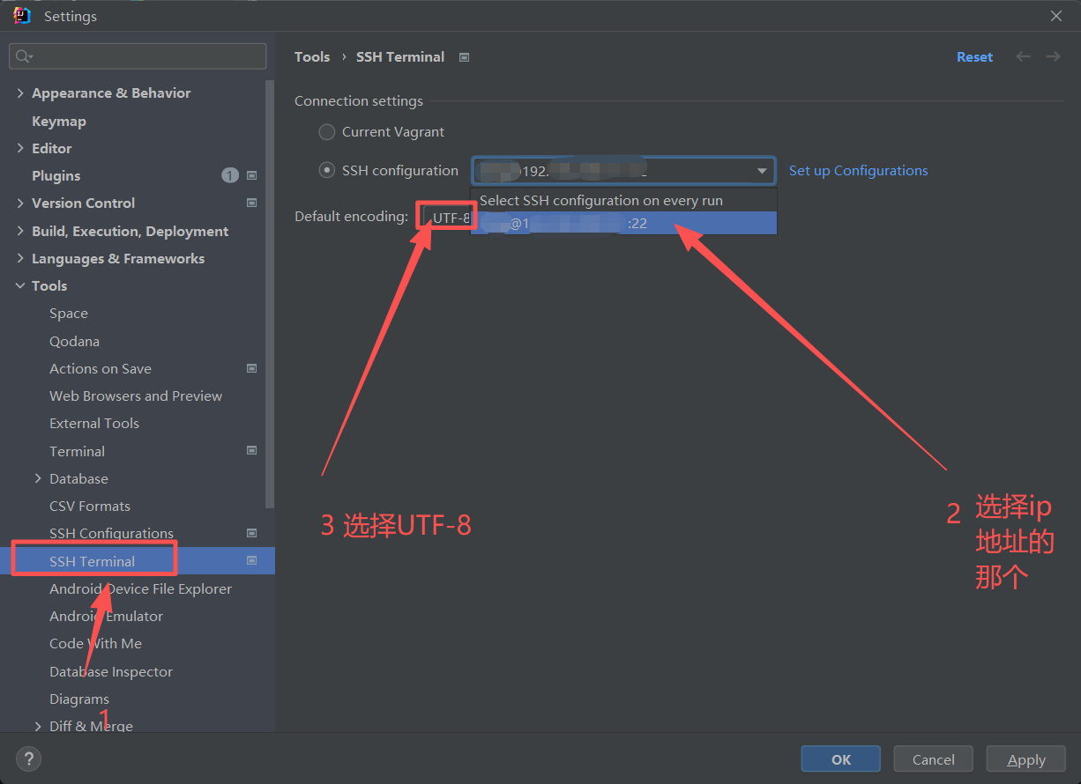
Task: Click the settings tree vertical scrollbar
Action: [x=270, y=294]
